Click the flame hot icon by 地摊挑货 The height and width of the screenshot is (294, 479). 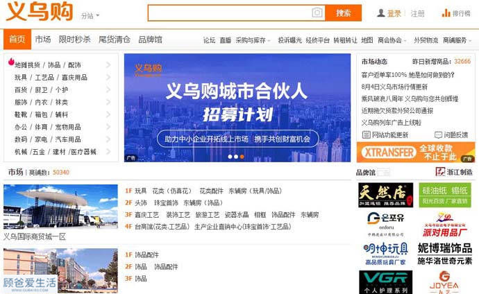click(x=11, y=62)
